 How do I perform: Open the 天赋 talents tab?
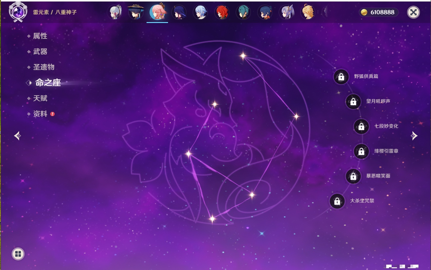click(40, 98)
